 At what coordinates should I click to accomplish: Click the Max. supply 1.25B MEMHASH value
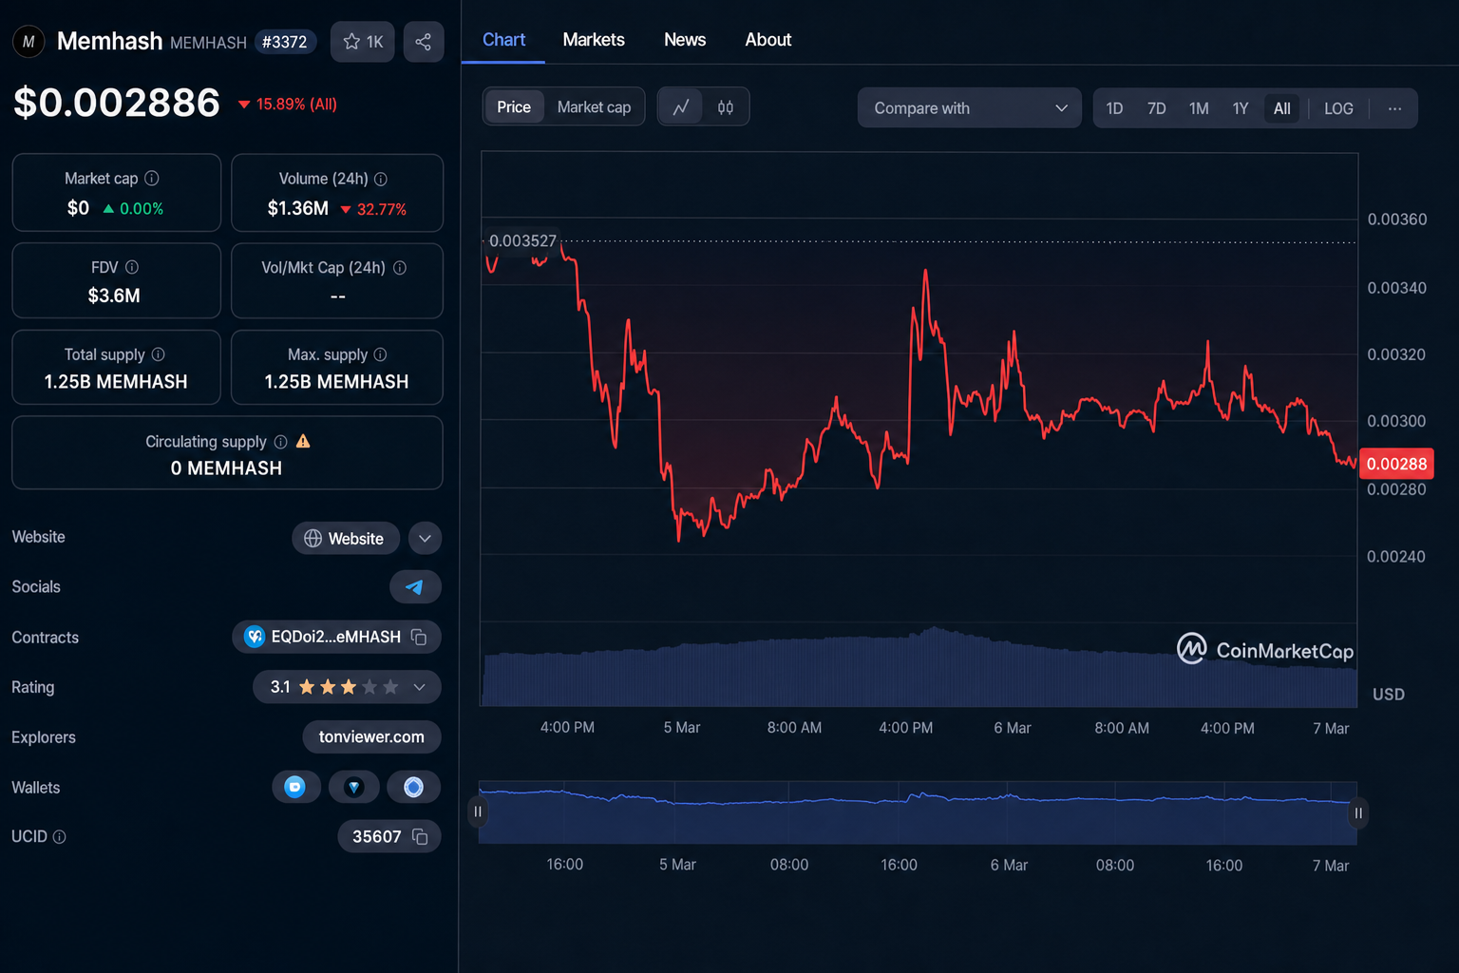tap(336, 382)
